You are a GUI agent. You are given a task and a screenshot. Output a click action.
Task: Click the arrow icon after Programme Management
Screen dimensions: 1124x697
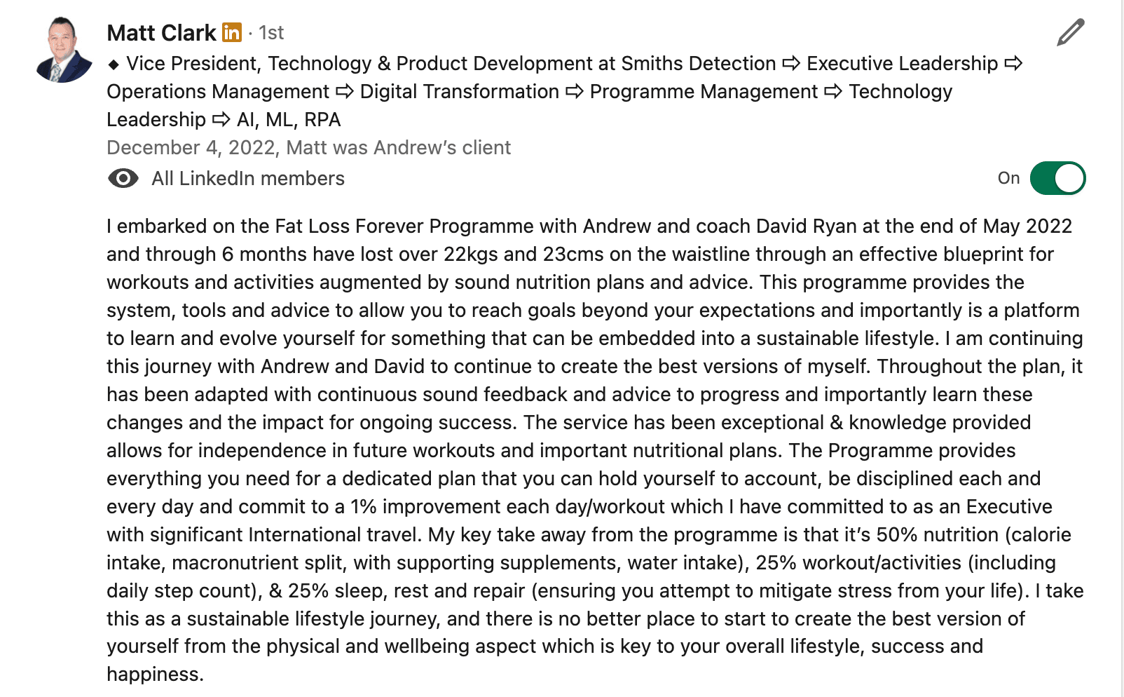point(833,92)
